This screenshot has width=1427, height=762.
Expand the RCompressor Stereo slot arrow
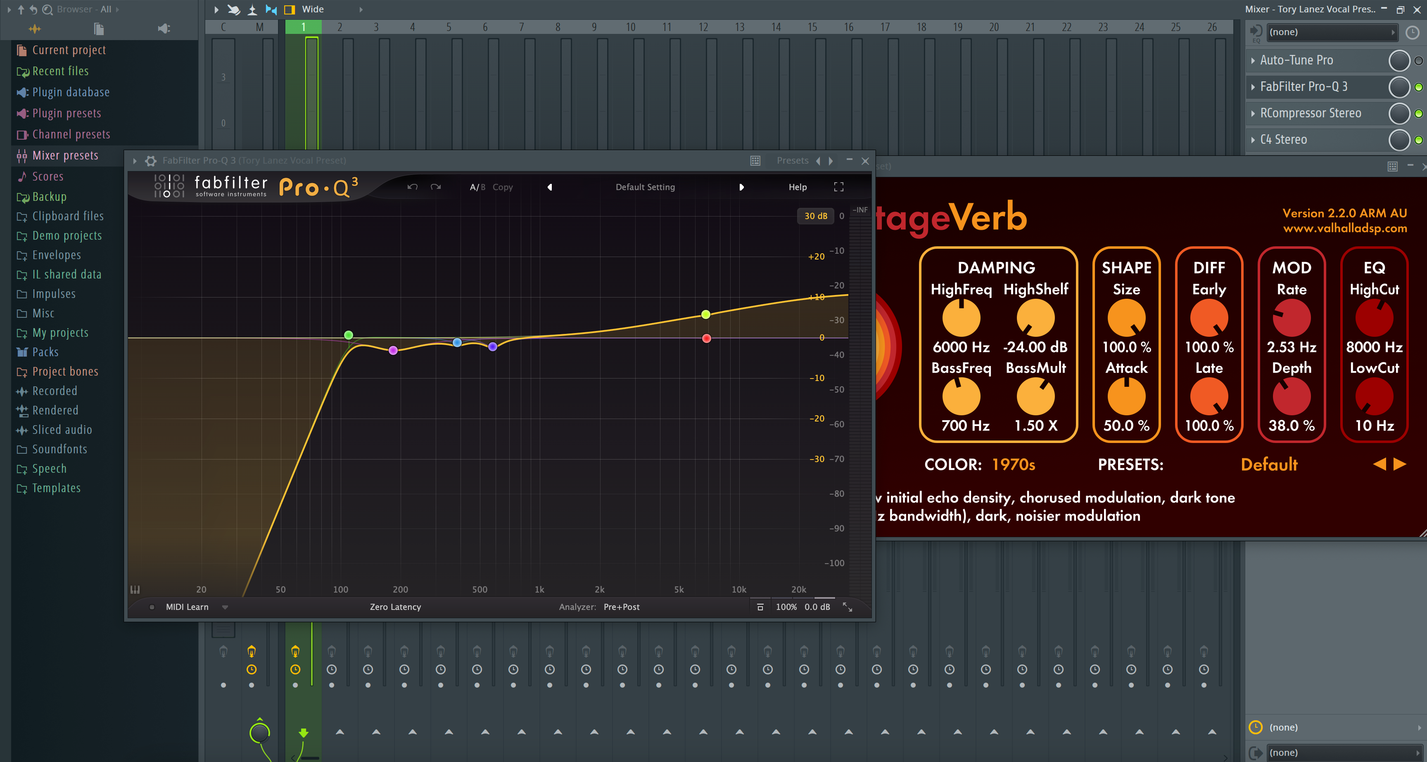(x=1253, y=114)
